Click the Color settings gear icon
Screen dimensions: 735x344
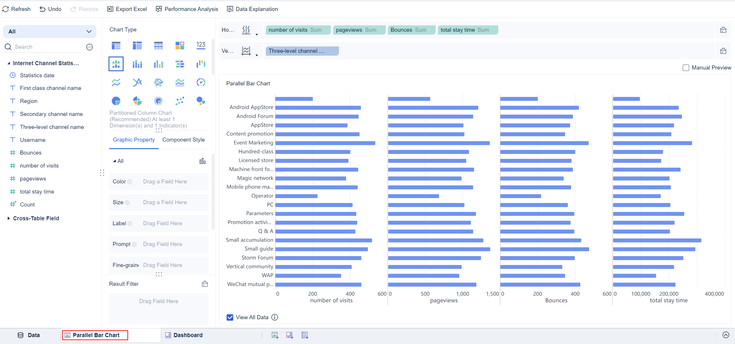coord(130,182)
